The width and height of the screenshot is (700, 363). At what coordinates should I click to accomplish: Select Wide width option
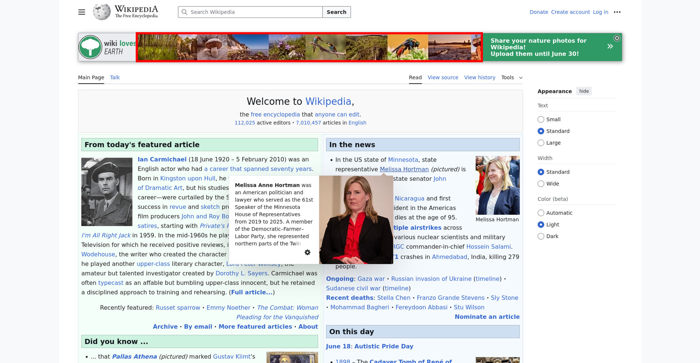tap(541, 184)
